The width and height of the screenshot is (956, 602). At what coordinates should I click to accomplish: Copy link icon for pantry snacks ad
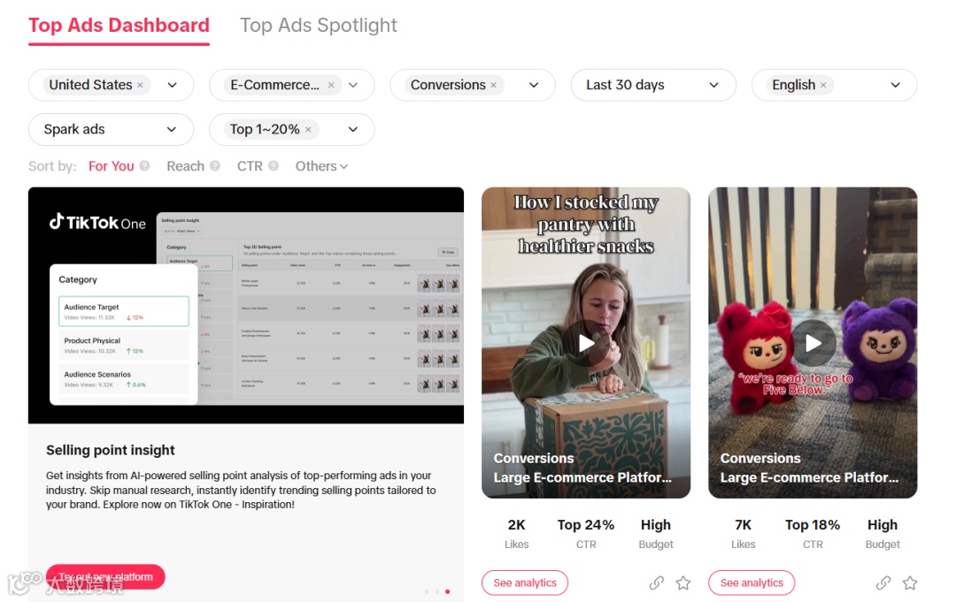click(656, 583)
